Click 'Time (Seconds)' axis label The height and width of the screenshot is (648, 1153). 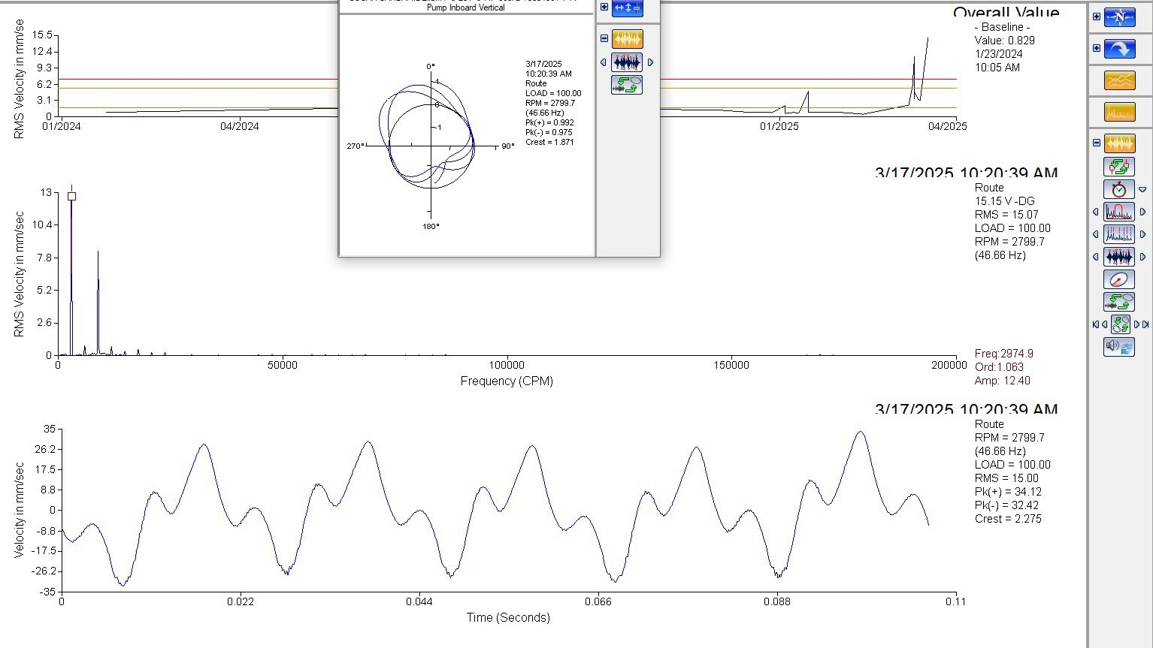point(508,618)
